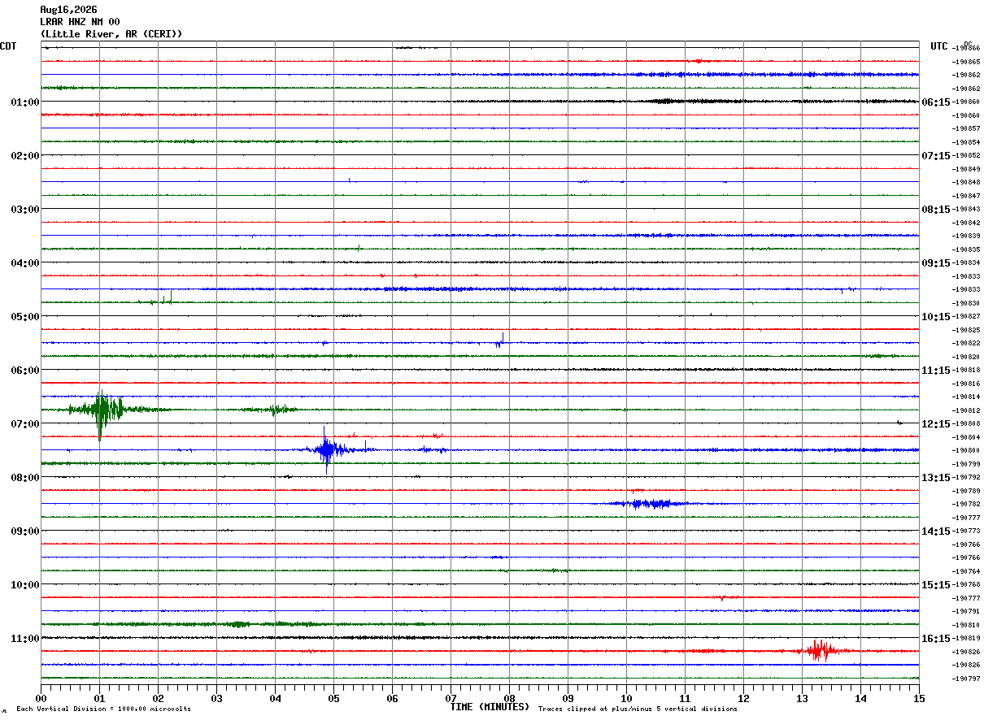
Task: Click the Traces clipped footnote text
Action: [638, 709]
